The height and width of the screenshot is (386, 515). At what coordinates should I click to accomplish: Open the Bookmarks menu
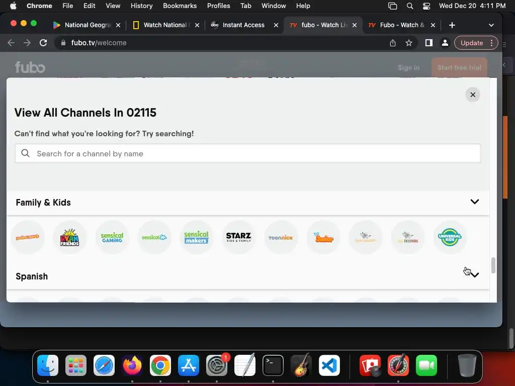coord(180,6)
